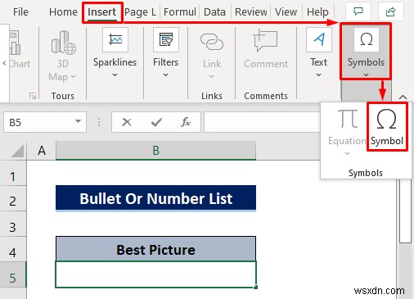414x299 pixels.
Task: Click the Text group icon
Action: point(319,40)
